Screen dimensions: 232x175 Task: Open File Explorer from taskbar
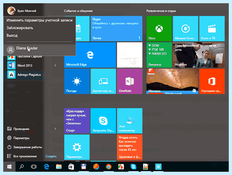[x=59, y=167]
